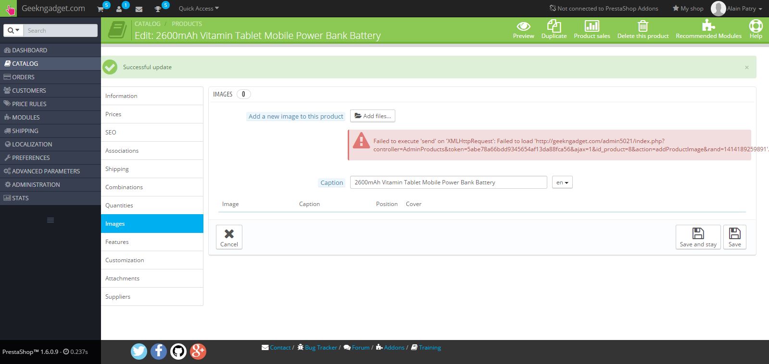The height and width of the screenshot is (364, 769).
Task: Open the Shipping sidebar menu item
Action: [x=50, y=131]
